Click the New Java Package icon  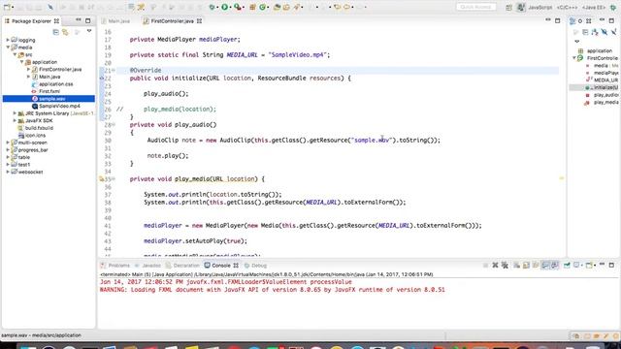click(x=252, y=7)
